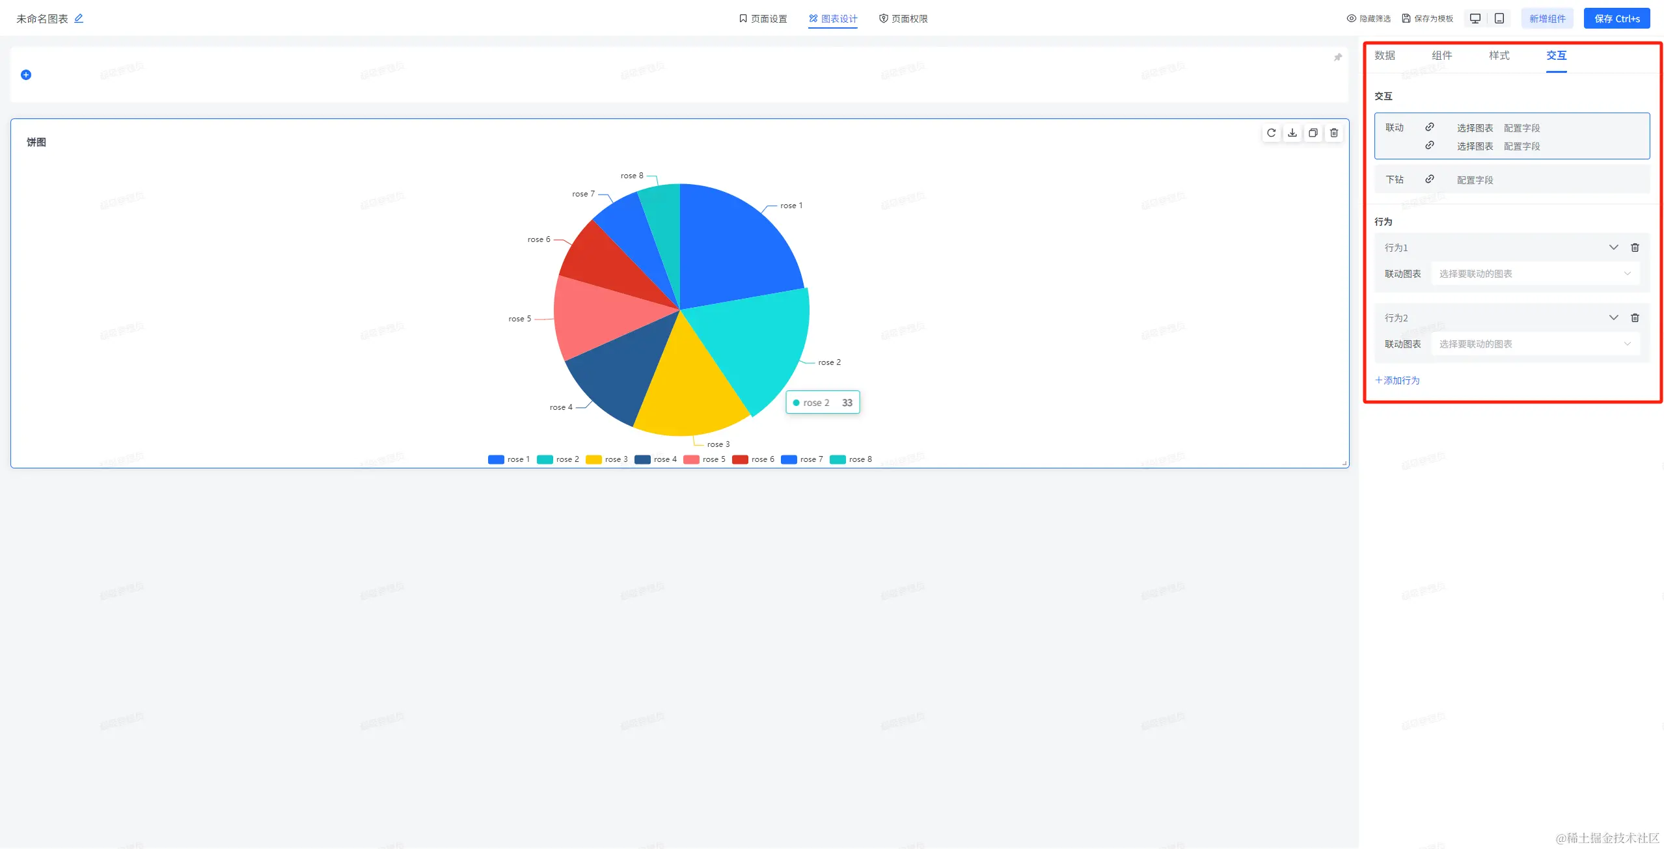This screenshot has width=1664, height=849.
Task: Click 配置字段 in the 下钻 row
Action: point(1475,180)
